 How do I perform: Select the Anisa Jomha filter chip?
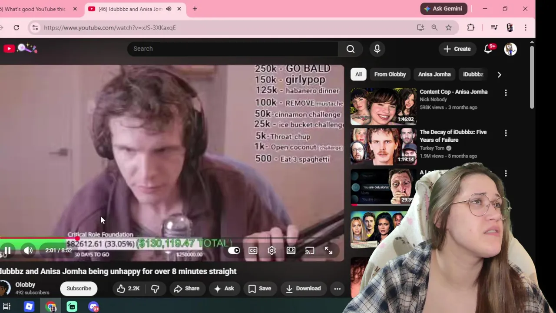pos(434,74)
